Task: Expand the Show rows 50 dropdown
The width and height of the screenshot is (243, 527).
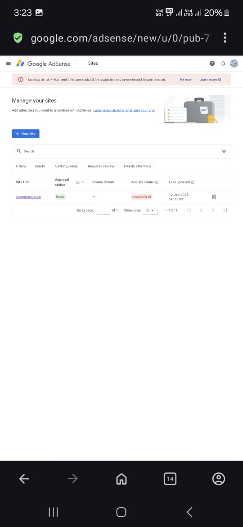Action: click(x=150, y=210)
